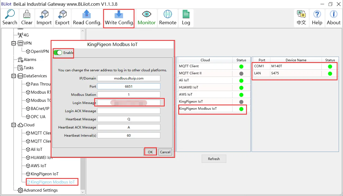Screen dimensions: 343x196
Task: Select the Tasks tree item
Action: point(26,68)
